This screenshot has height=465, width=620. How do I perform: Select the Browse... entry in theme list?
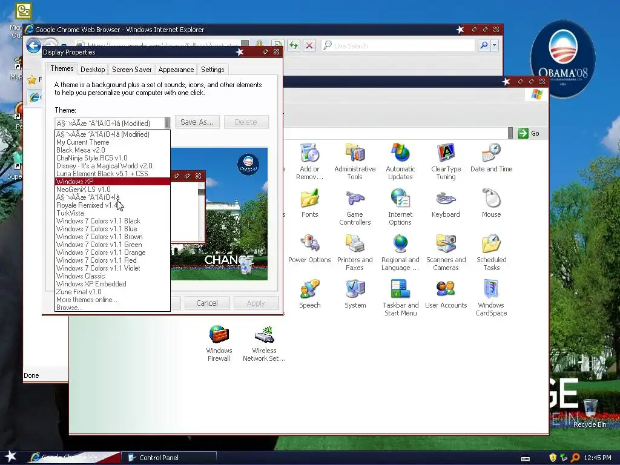(x=113, y=307)
